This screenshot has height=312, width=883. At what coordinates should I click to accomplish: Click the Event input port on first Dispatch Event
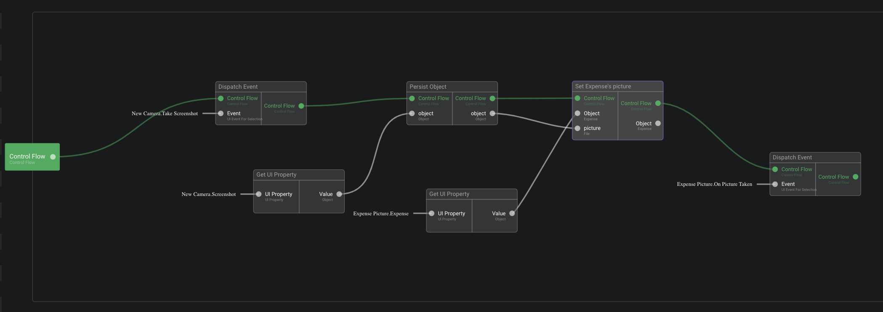(x=221, y=114)
